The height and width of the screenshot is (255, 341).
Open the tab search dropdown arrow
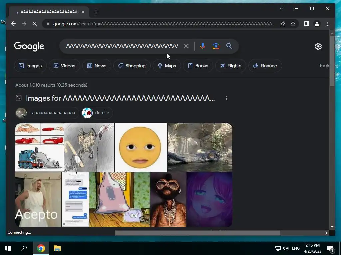tap(281, 8)
